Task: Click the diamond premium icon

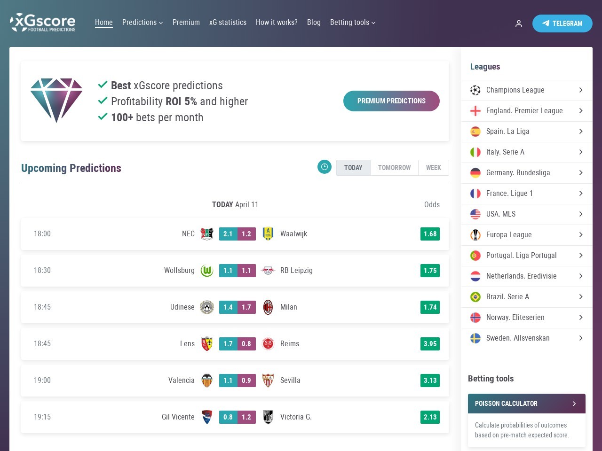Action: [56, 101]
